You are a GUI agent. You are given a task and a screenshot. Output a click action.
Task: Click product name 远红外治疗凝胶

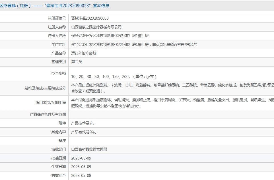(84, 53)
